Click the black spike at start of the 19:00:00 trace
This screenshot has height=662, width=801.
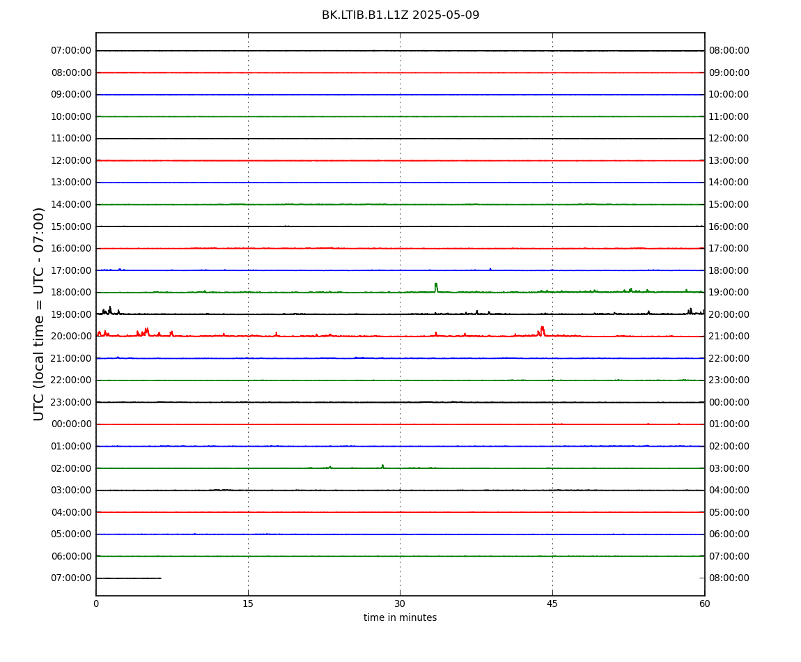110,310
